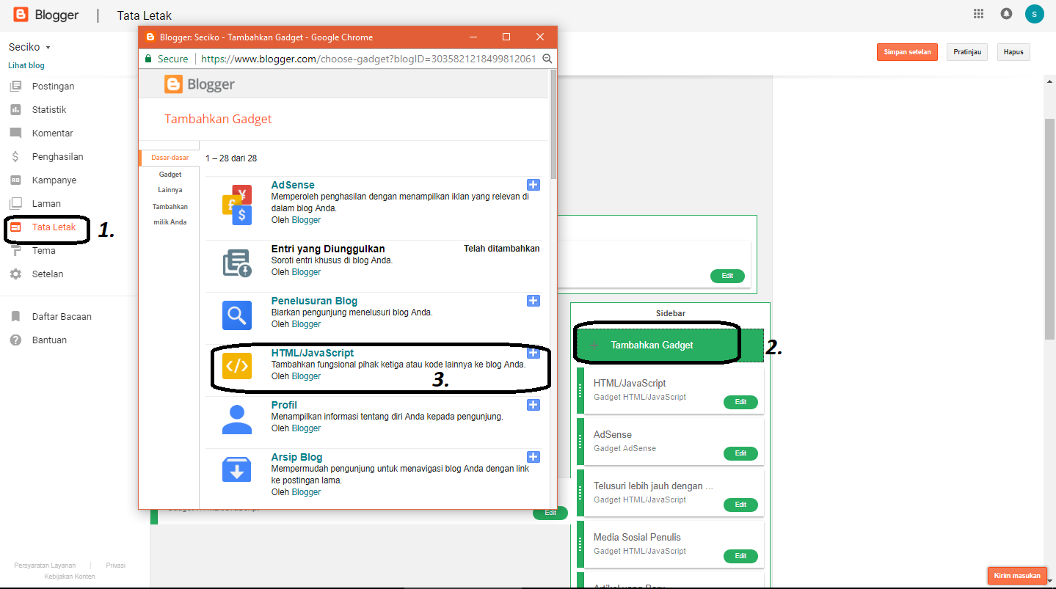Screen dimensions: 1056x589
Task: Click the Statistik bar chart icon
Action: coord(15,109)
